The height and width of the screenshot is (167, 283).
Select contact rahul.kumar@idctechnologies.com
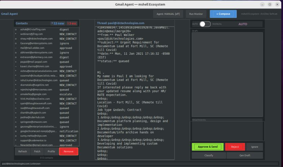pyautogui.click(x=47, y=80)
